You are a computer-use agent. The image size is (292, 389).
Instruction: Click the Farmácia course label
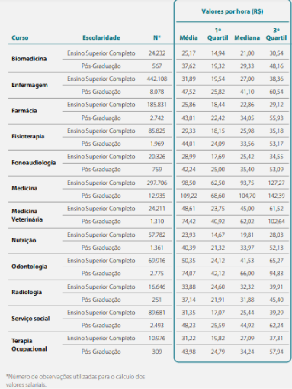click(x=24, y=111)
